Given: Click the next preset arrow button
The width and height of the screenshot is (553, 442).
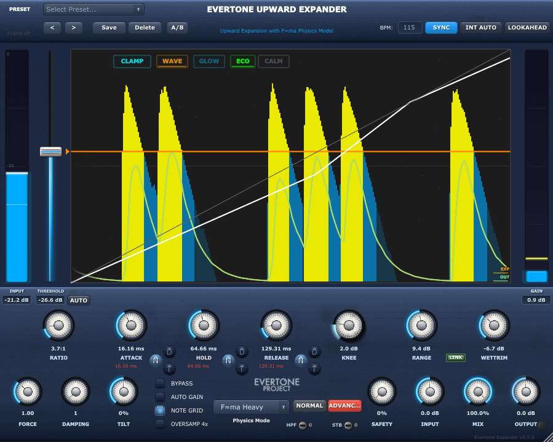Looking at the screenshot, I should click(x=73, y=28).
